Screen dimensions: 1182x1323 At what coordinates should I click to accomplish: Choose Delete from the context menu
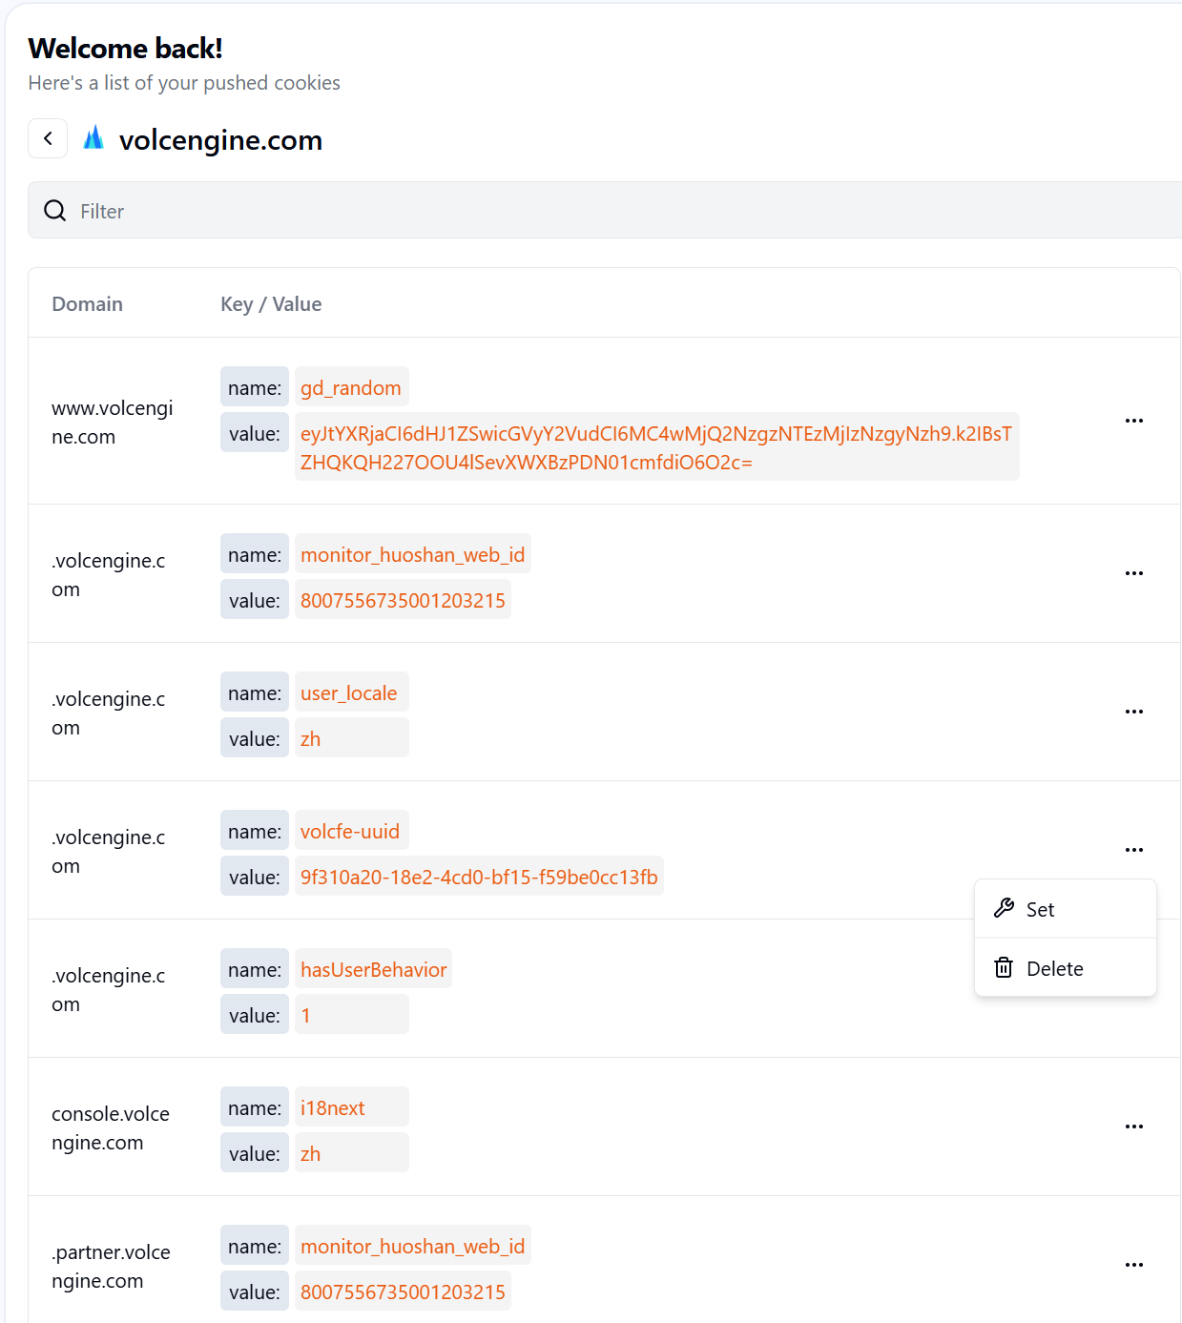[x=1066, y=968]
